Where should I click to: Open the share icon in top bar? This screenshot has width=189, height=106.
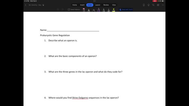coord(158,5)
